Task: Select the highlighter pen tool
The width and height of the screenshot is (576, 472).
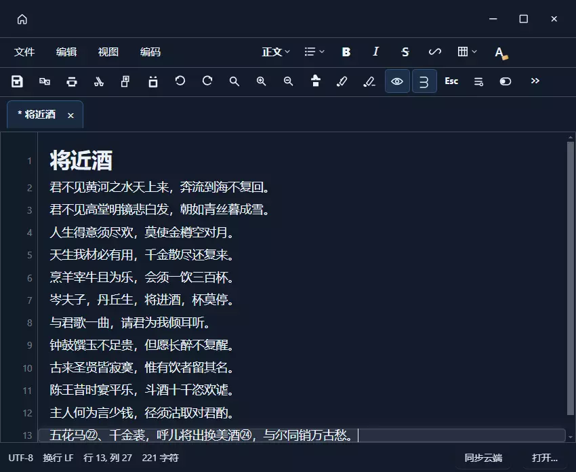Action: [x=342, y=81]
